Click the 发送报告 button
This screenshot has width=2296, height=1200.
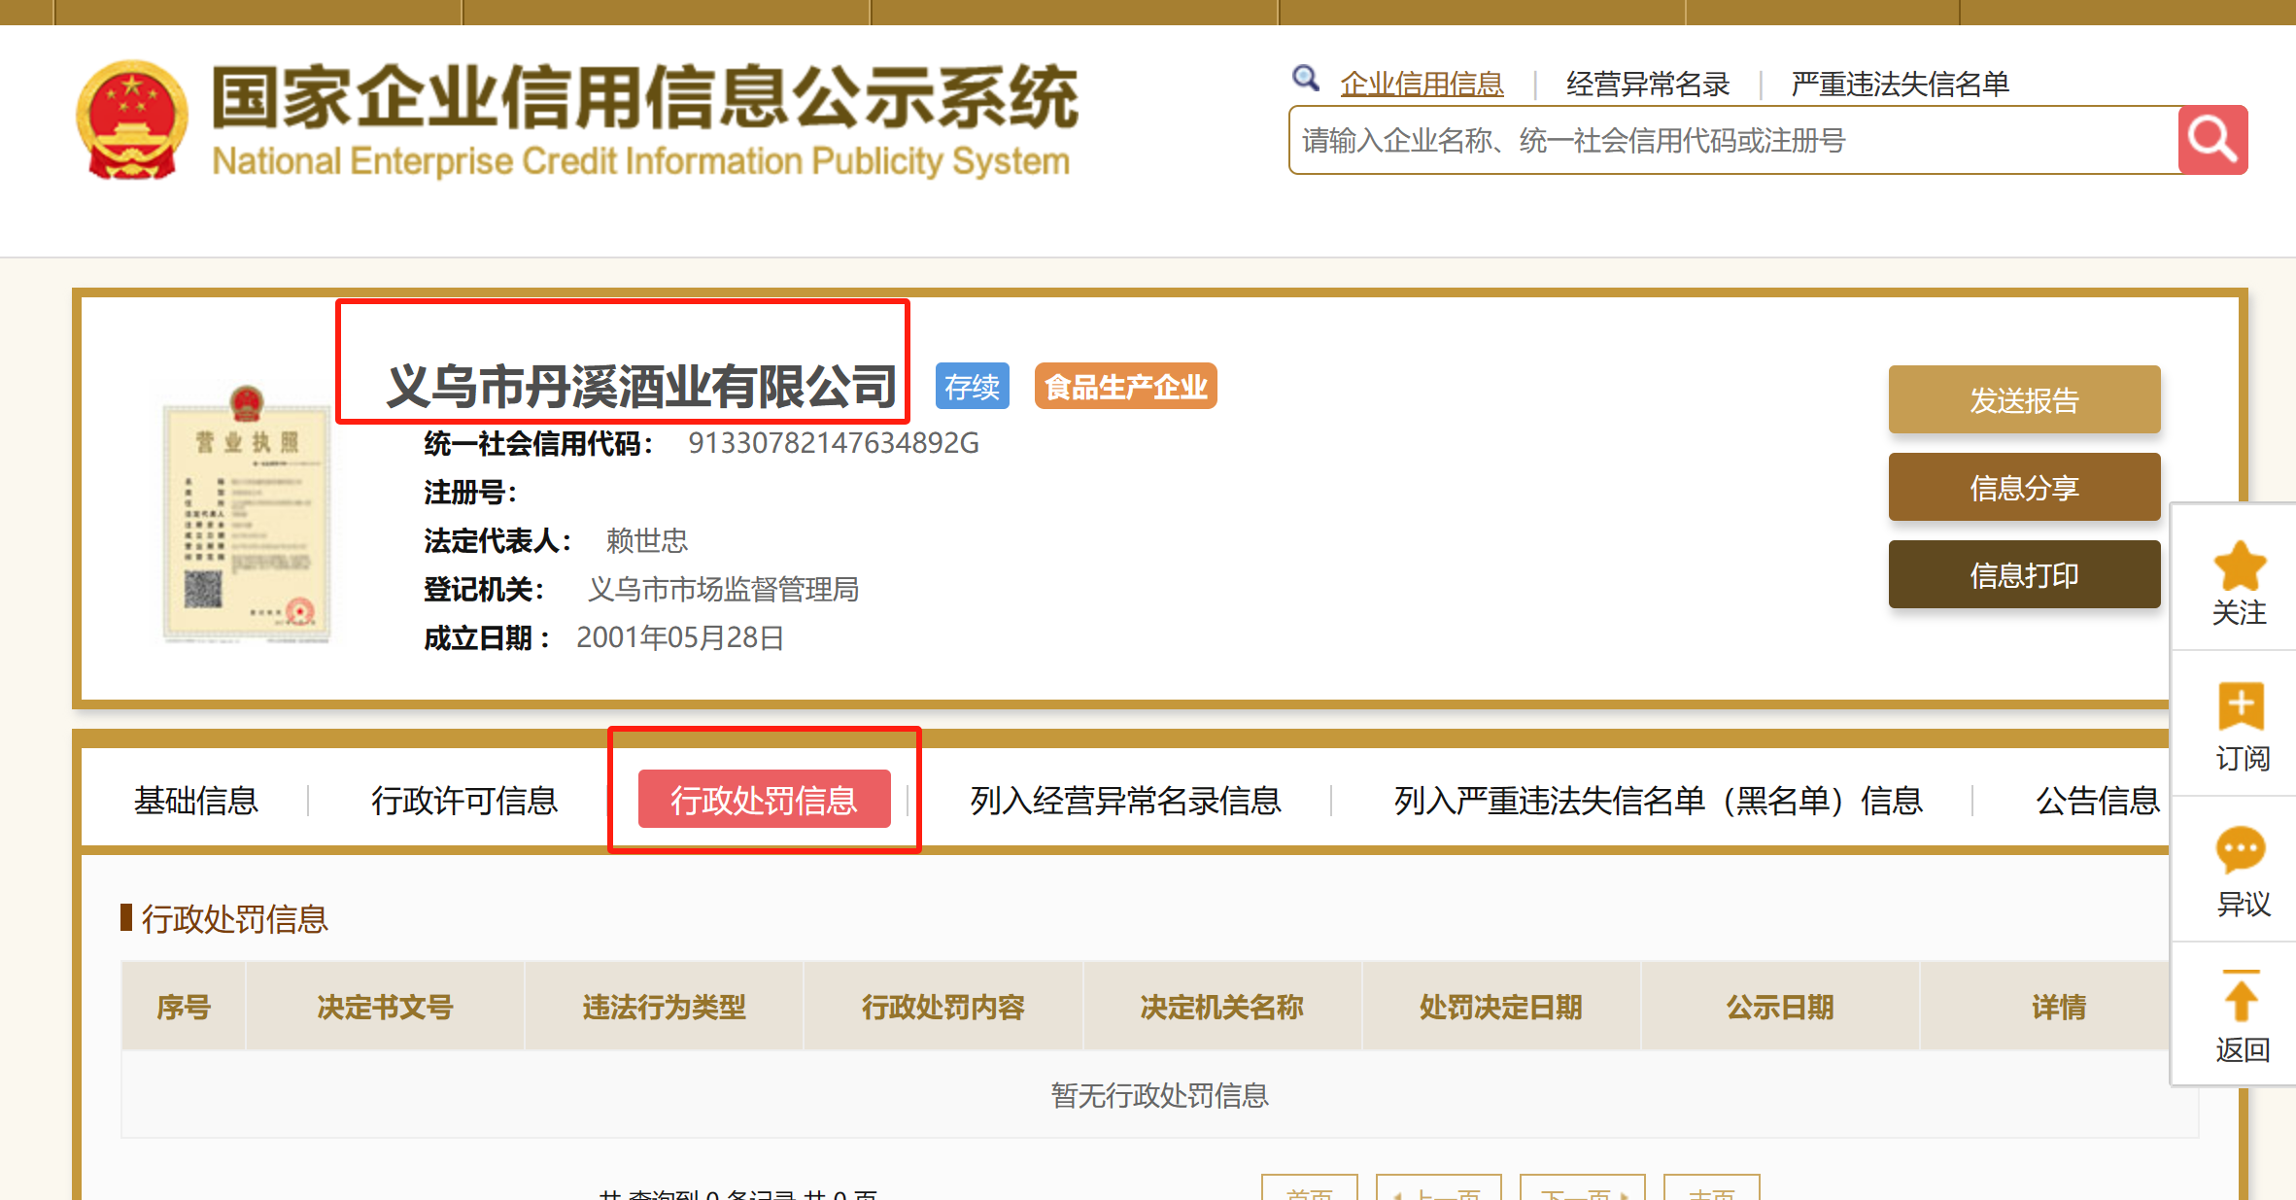point(2024,399)
